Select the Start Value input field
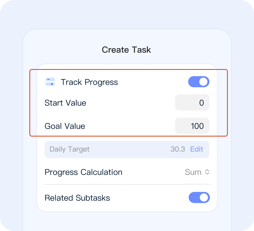The width and height of the screenshot is (254, 231). (192, 103)
